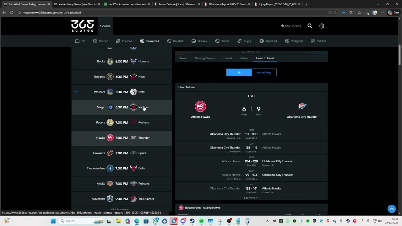
Task: Click the Pacers team logo
Action: point(110,122)
